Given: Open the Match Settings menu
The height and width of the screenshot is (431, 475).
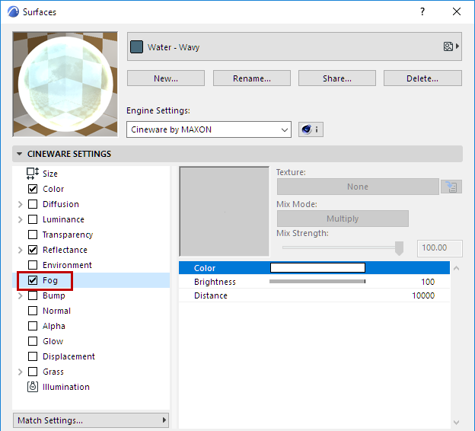Looking at the screenshot, I should click(91, 420).
